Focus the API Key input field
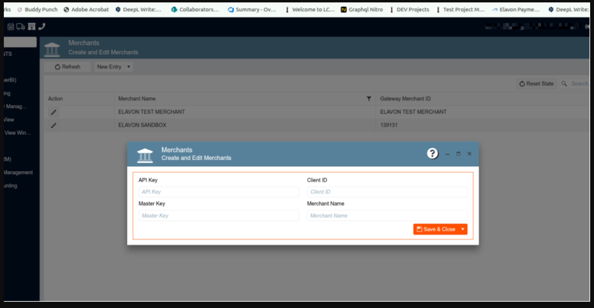 219,192
